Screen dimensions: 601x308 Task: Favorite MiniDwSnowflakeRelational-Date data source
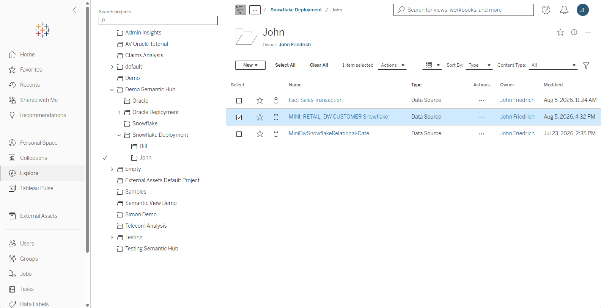260,134
